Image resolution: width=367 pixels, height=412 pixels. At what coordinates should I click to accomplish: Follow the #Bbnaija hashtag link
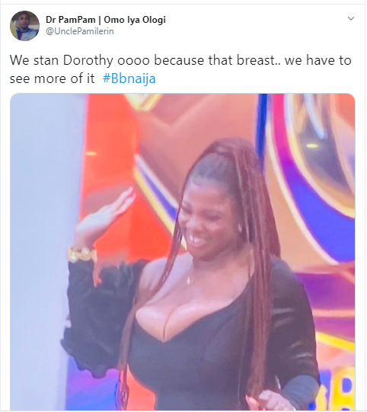129,78
